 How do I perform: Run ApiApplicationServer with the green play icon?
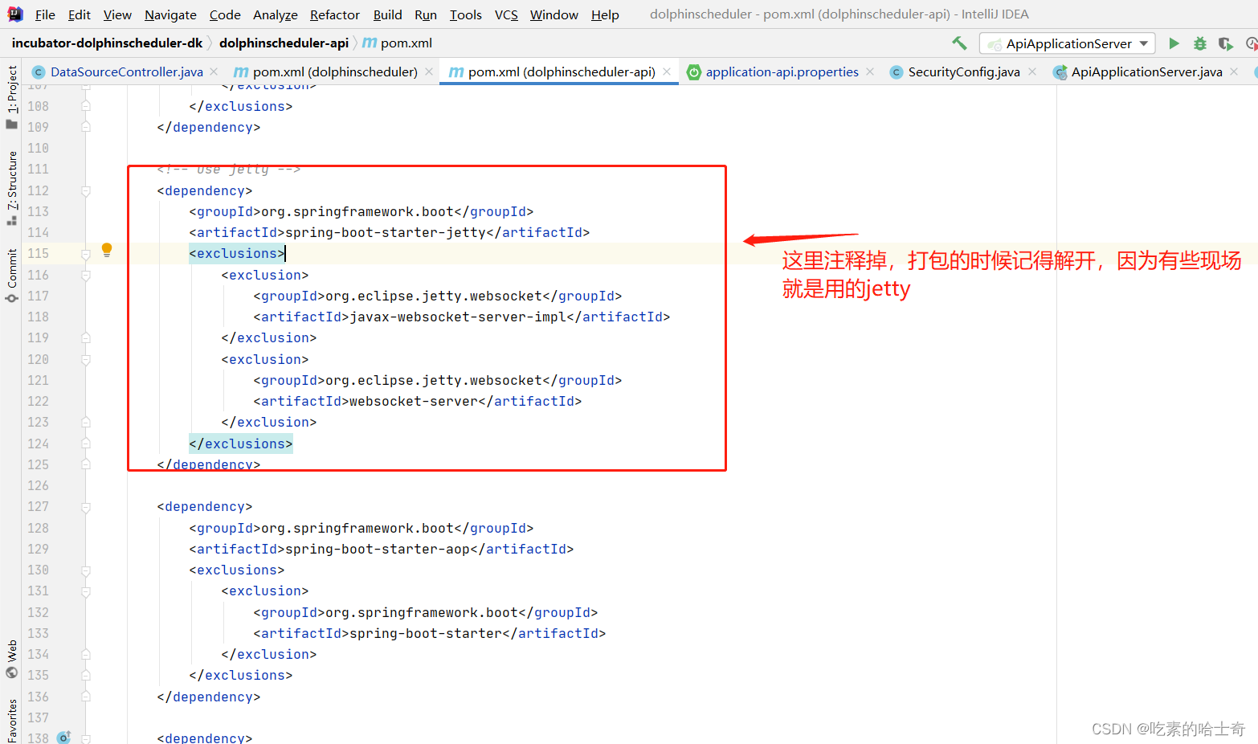click(x=1174, y=43)
